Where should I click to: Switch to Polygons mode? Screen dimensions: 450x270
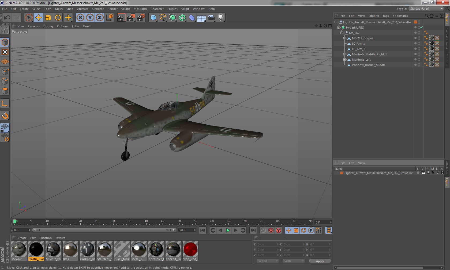(5, 91)
